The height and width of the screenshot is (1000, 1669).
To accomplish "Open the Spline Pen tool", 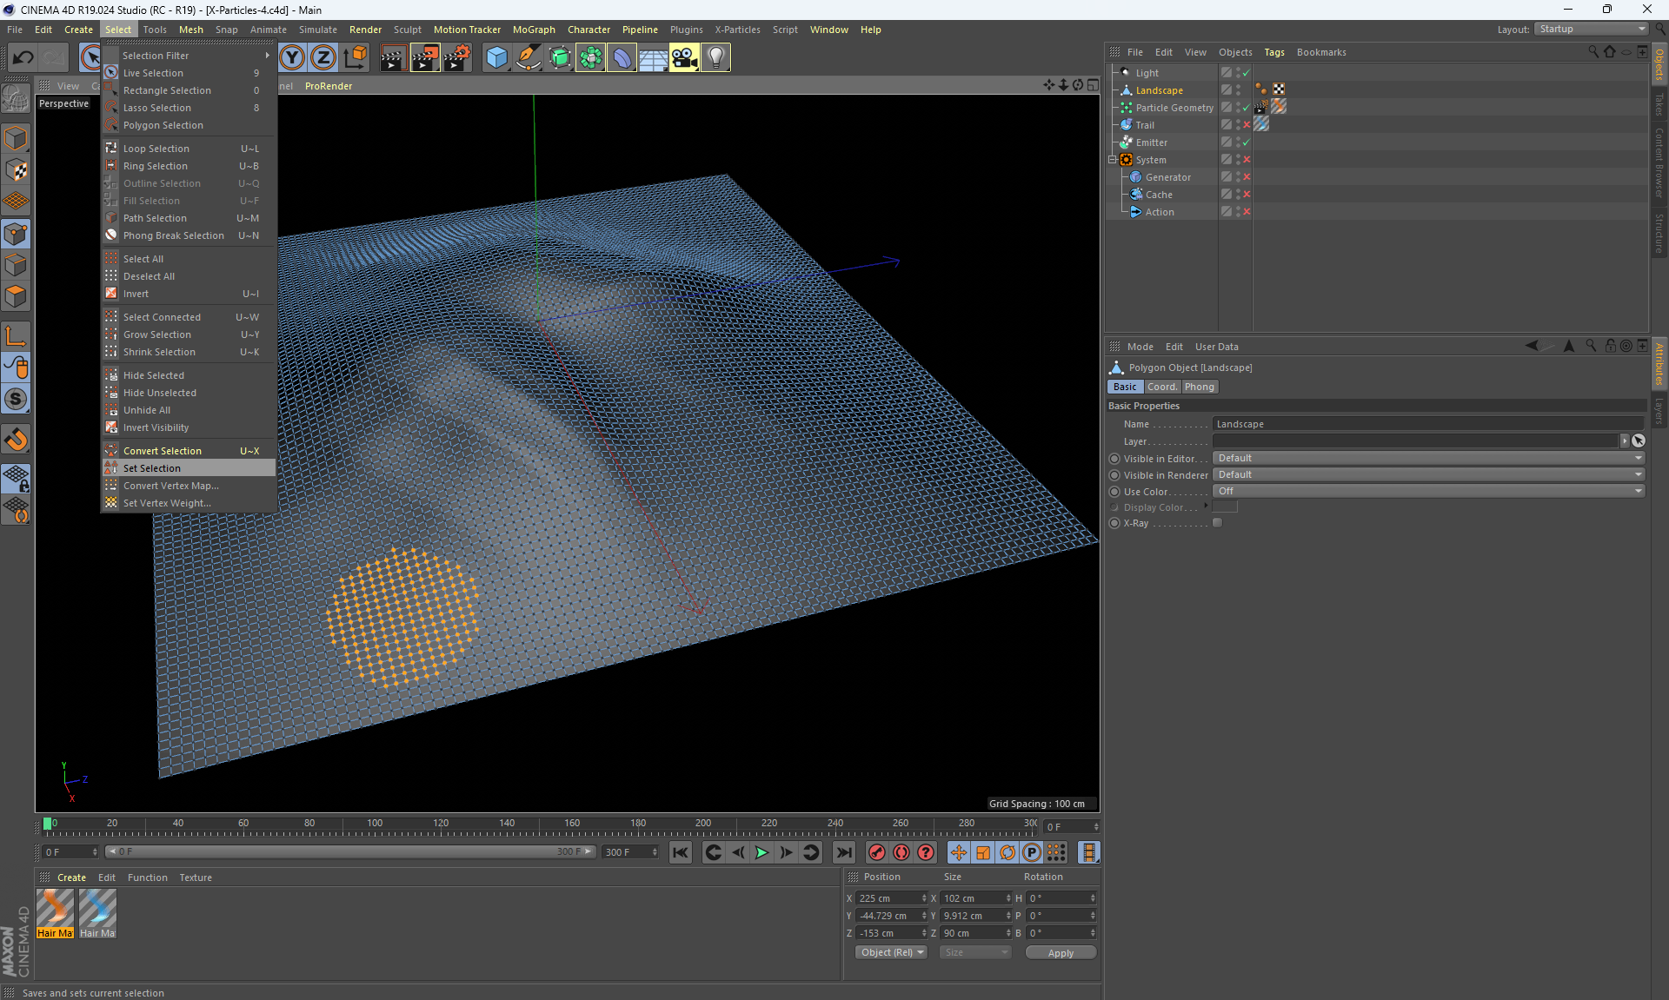I will pos(528,58).
